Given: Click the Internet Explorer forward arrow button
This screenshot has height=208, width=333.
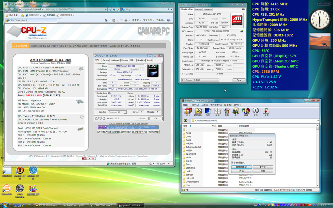Looking at the screenshot, I should point(12,9).
